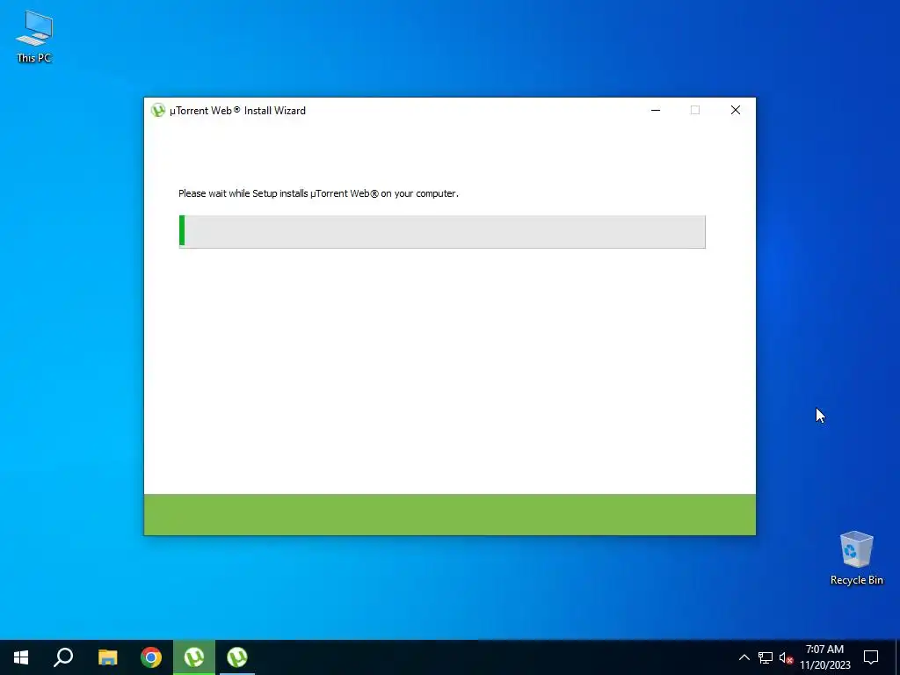The image size is (900, 675).
Task: Open the notification action center
Action: (871, 657)
